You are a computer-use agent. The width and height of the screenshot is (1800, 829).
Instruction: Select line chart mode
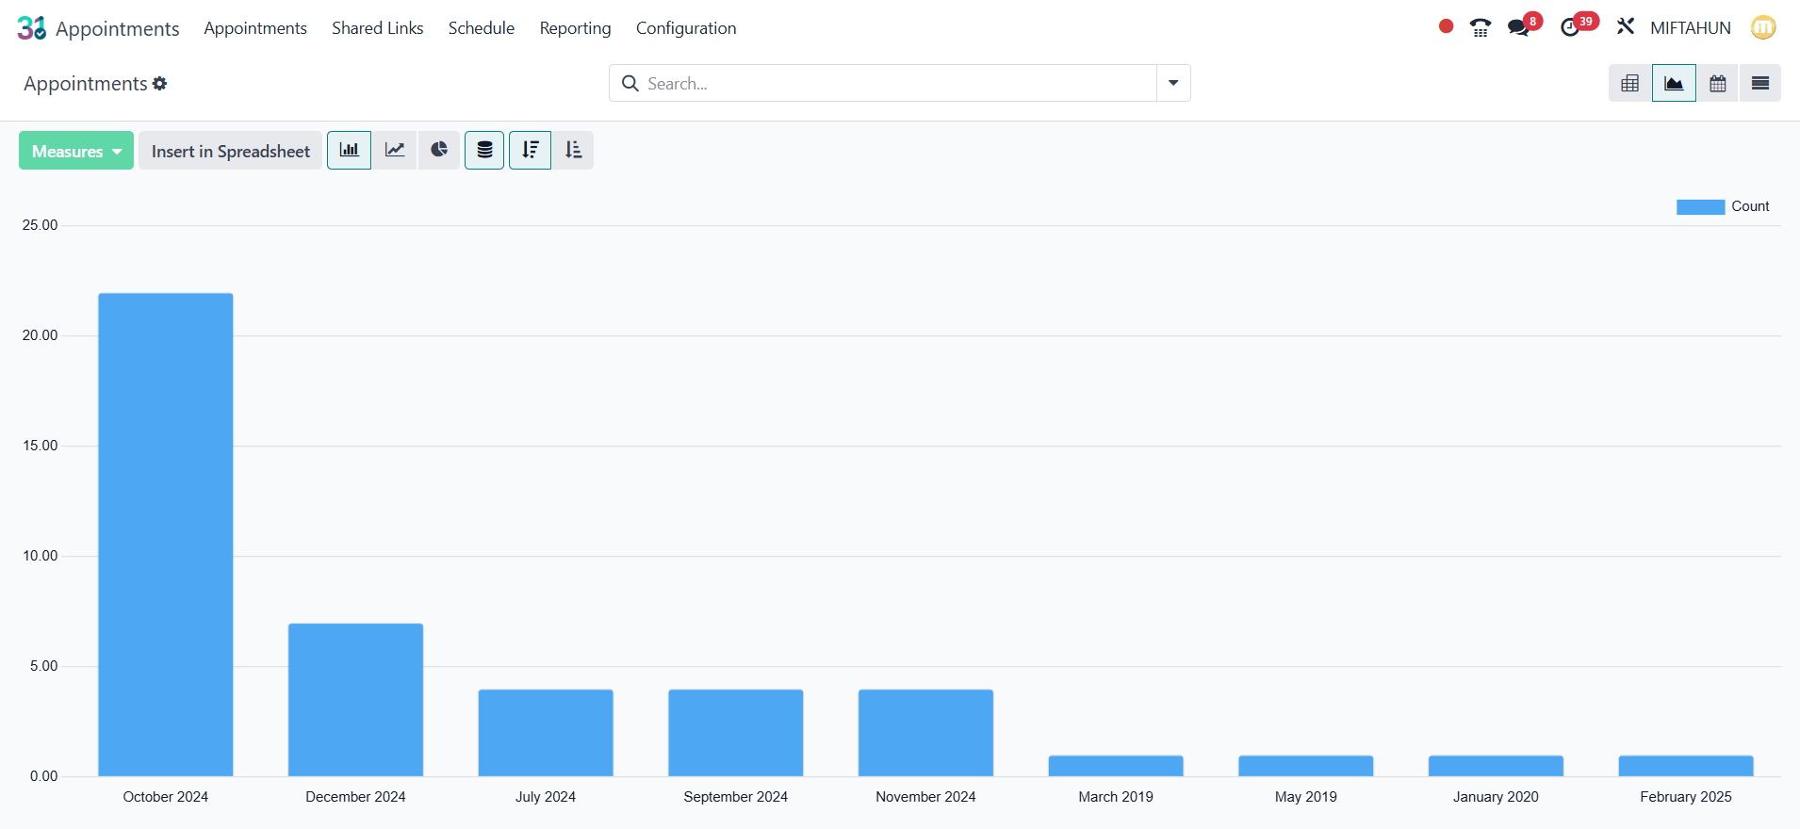(x=394, y=150)
